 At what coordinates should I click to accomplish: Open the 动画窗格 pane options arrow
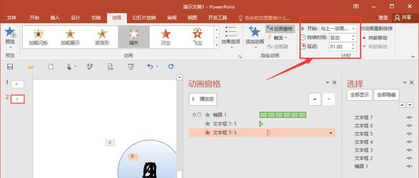(x=328, y=83)
